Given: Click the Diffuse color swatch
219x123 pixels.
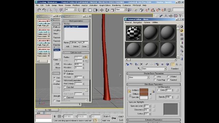Looking at the screenshot, I should 144,94.
